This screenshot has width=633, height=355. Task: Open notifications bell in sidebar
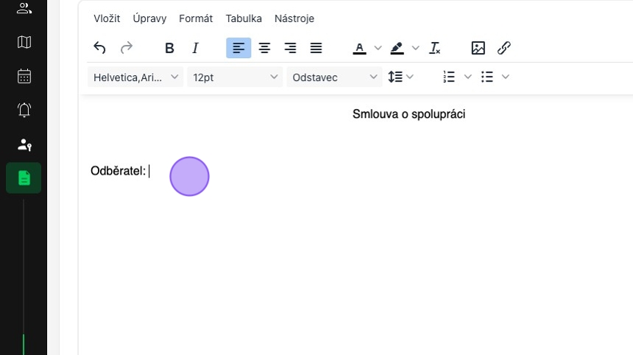click(x=24, y=110)
